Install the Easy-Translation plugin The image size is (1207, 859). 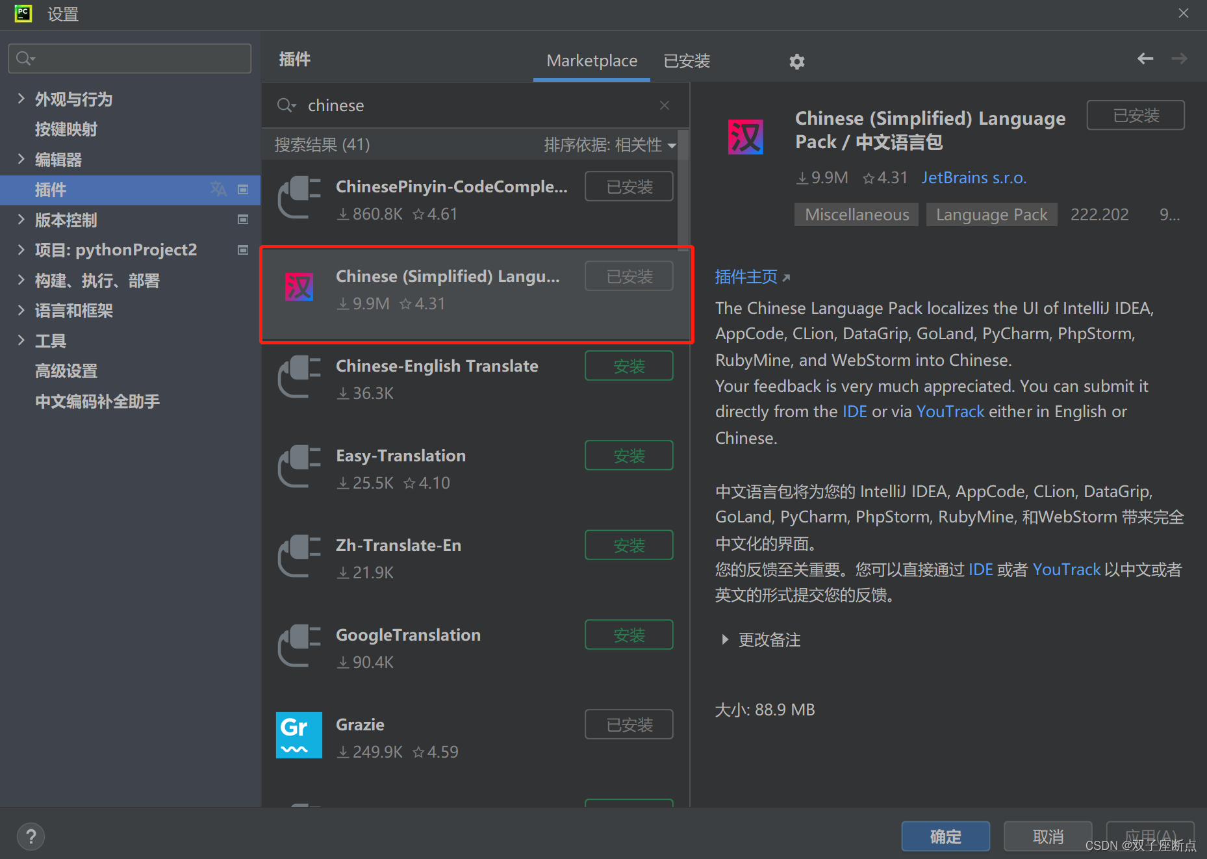[629, 455]
